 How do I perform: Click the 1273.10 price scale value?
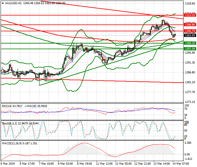190,102
